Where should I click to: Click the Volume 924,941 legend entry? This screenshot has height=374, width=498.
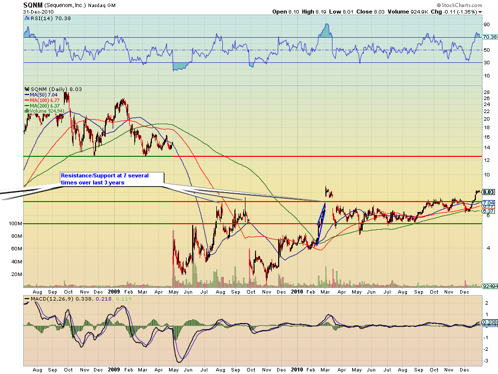click(45, 111)
